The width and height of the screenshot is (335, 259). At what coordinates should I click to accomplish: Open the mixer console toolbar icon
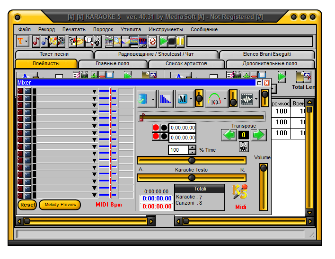[109, 41]
